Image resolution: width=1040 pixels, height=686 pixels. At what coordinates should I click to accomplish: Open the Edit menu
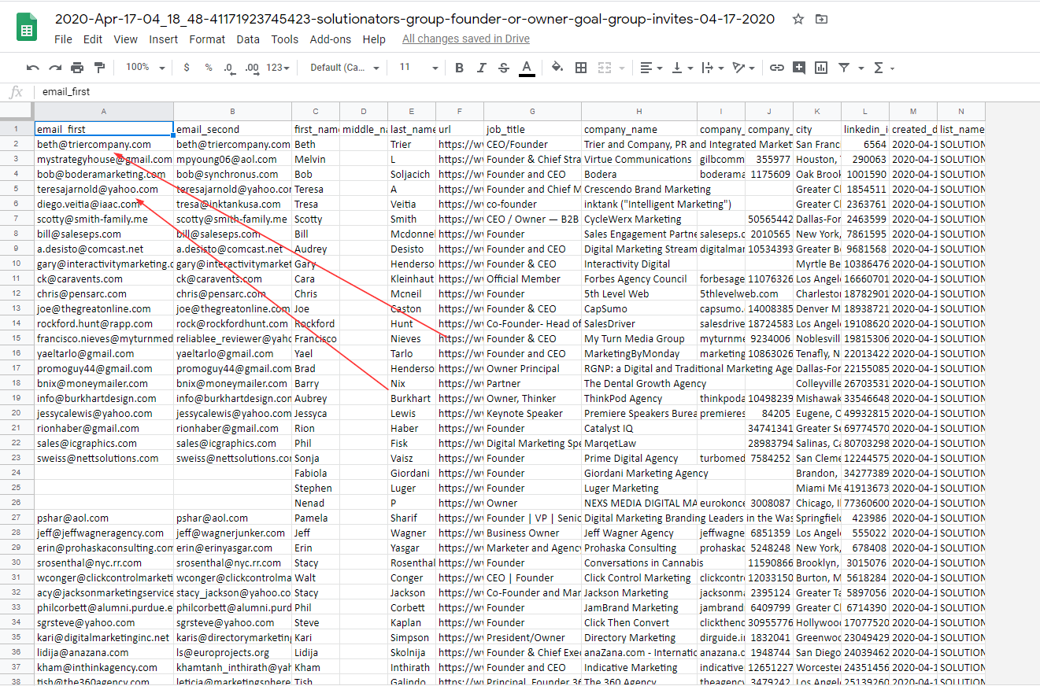coord(93,39)
